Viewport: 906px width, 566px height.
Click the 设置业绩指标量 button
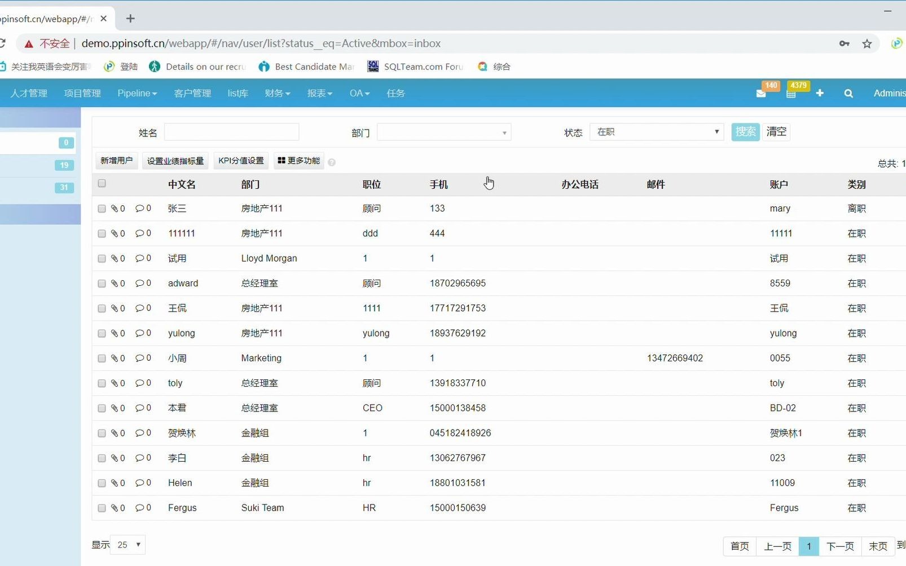[x=175, y=161]
